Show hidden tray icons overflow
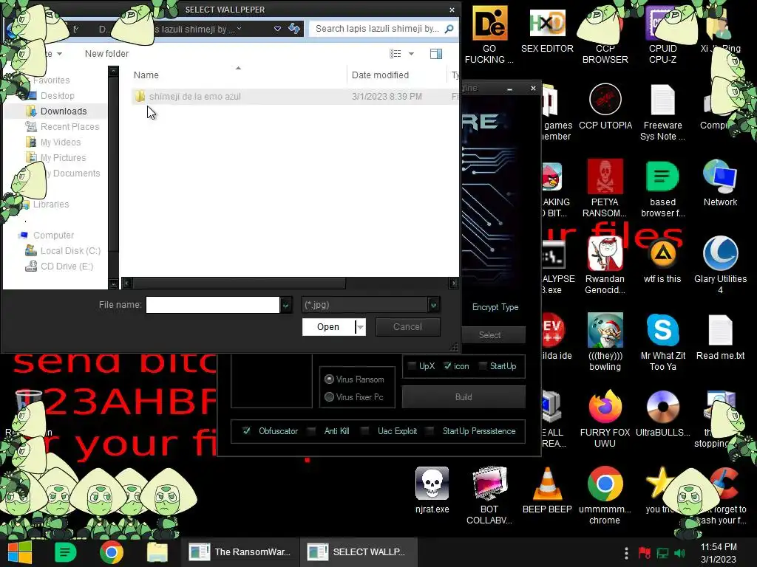Screen dimensions: 757x567 point(626,552)
